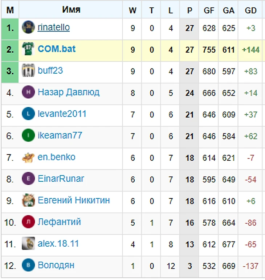This screenshot has width=265, height=280.
Task: Select the GF column header
Action: pyautogui.click(x=208, y=10)
